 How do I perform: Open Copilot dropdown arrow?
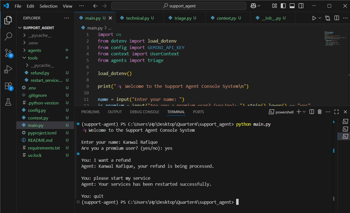pyautogui.click(x=258, y=6)
